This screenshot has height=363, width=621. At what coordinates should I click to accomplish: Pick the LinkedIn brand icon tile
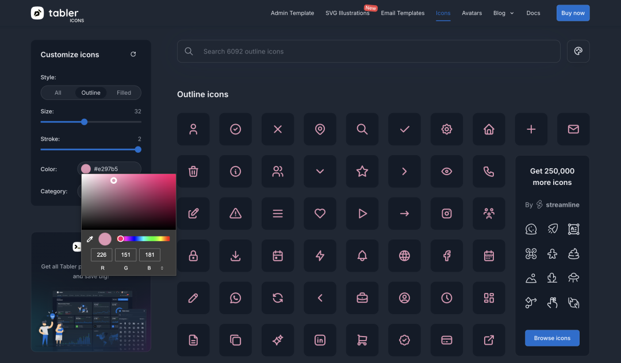(x=320, y=340)
